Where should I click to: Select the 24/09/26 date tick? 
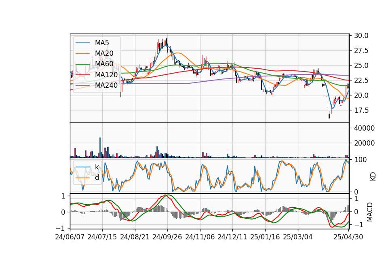(x=167, y=237)
